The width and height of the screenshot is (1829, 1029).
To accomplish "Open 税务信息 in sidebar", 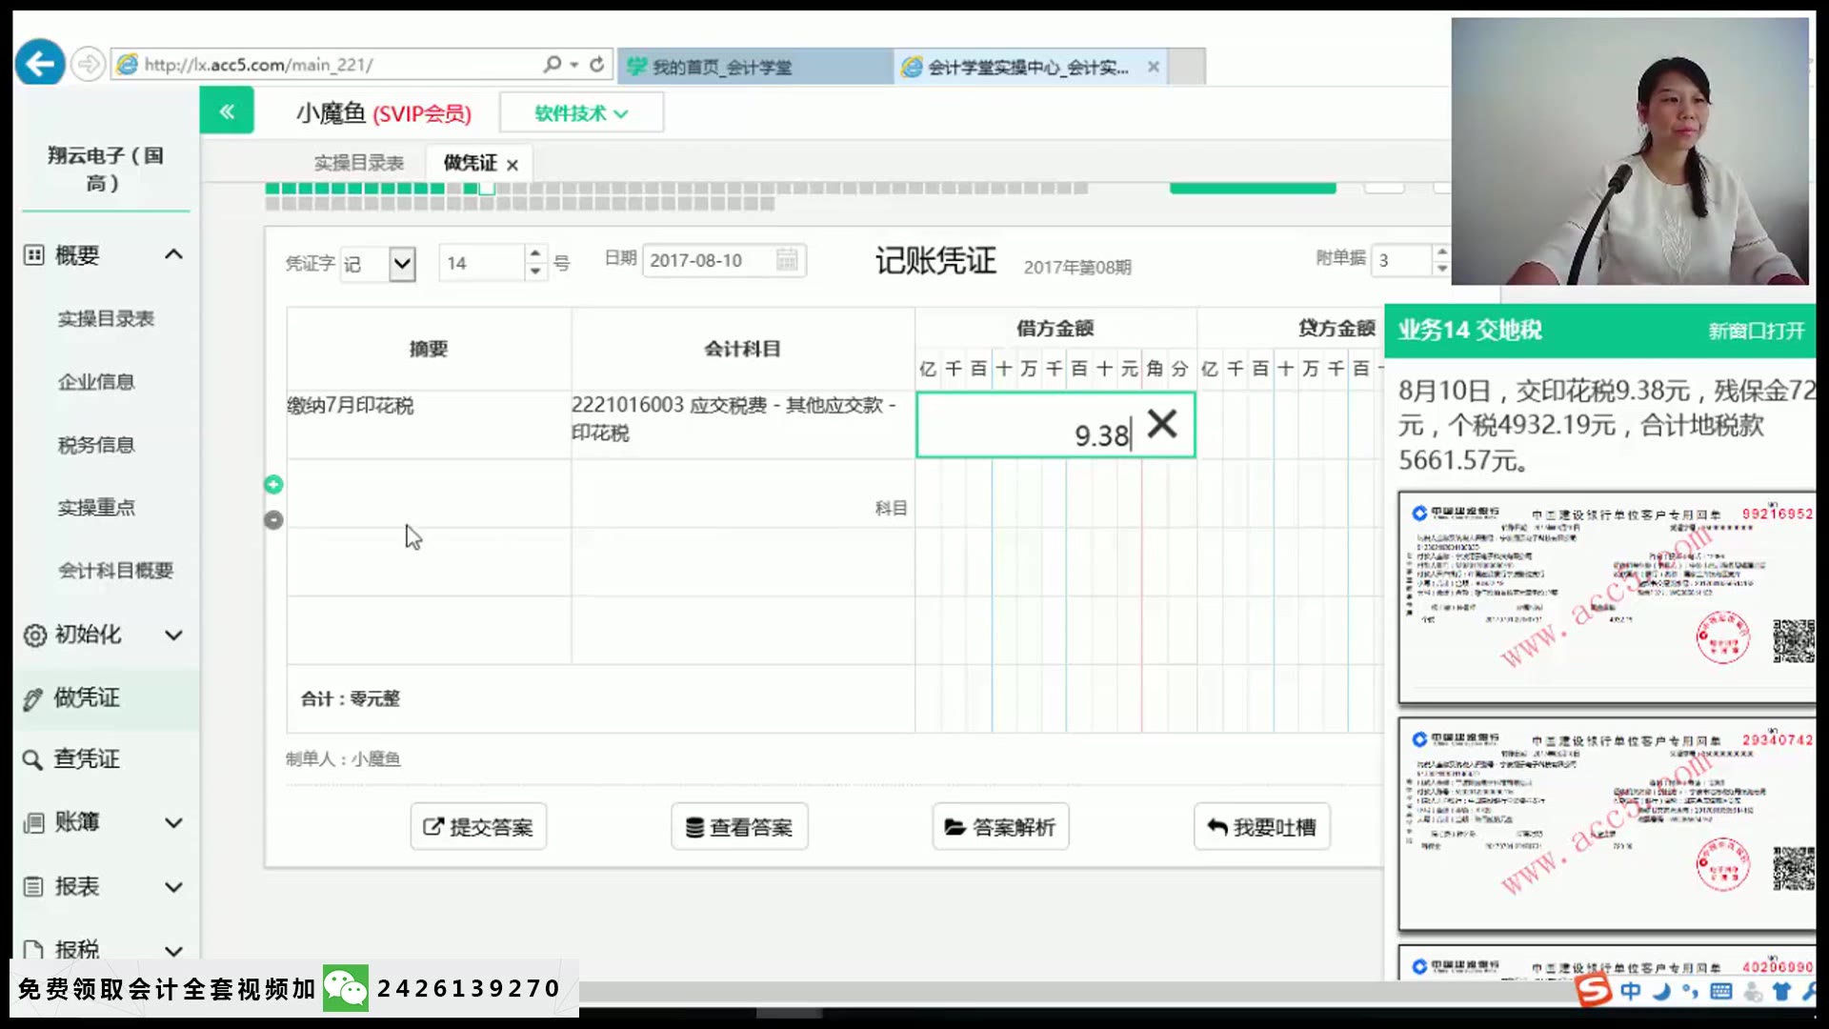I will (x=96, y=444).
